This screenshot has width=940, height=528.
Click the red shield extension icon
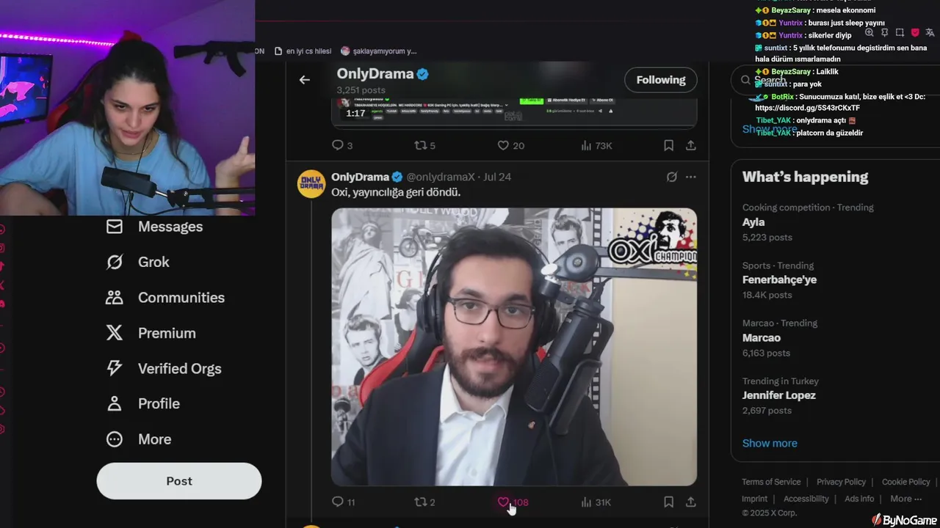[x=915, y=32]
